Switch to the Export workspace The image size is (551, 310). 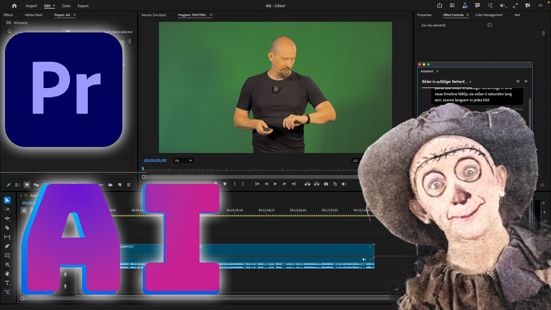point(83,6)
